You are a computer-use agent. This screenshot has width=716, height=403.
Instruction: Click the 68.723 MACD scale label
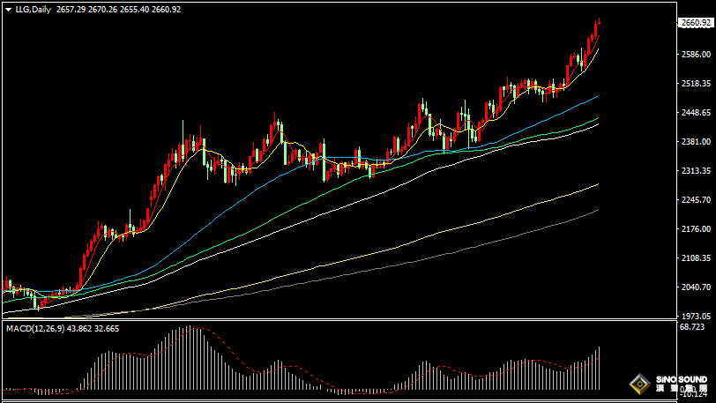pos(692,327)
